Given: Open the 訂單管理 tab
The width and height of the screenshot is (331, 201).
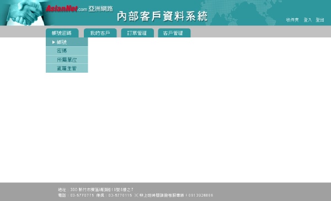Looking at the screenshot, I should [137, 33].
